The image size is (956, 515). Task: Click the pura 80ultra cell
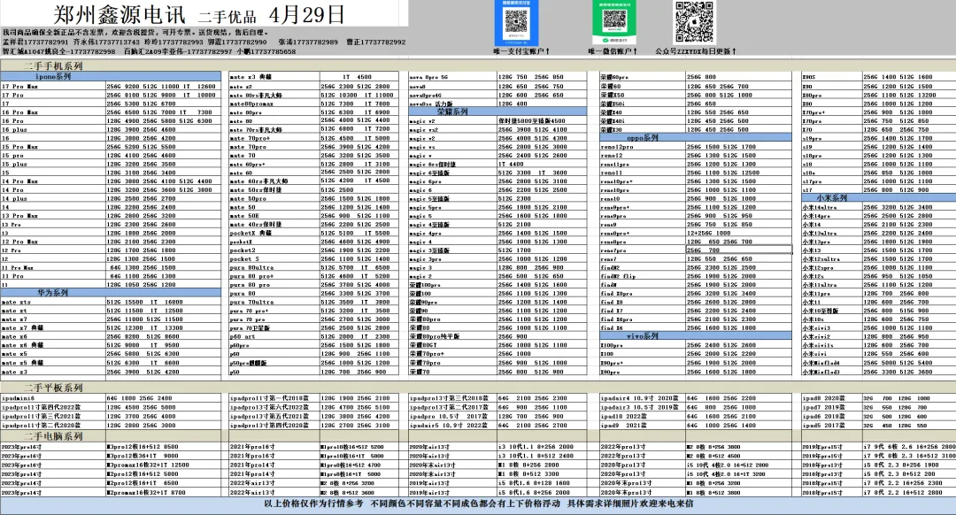pyautogui.click(x=274, y=267)
